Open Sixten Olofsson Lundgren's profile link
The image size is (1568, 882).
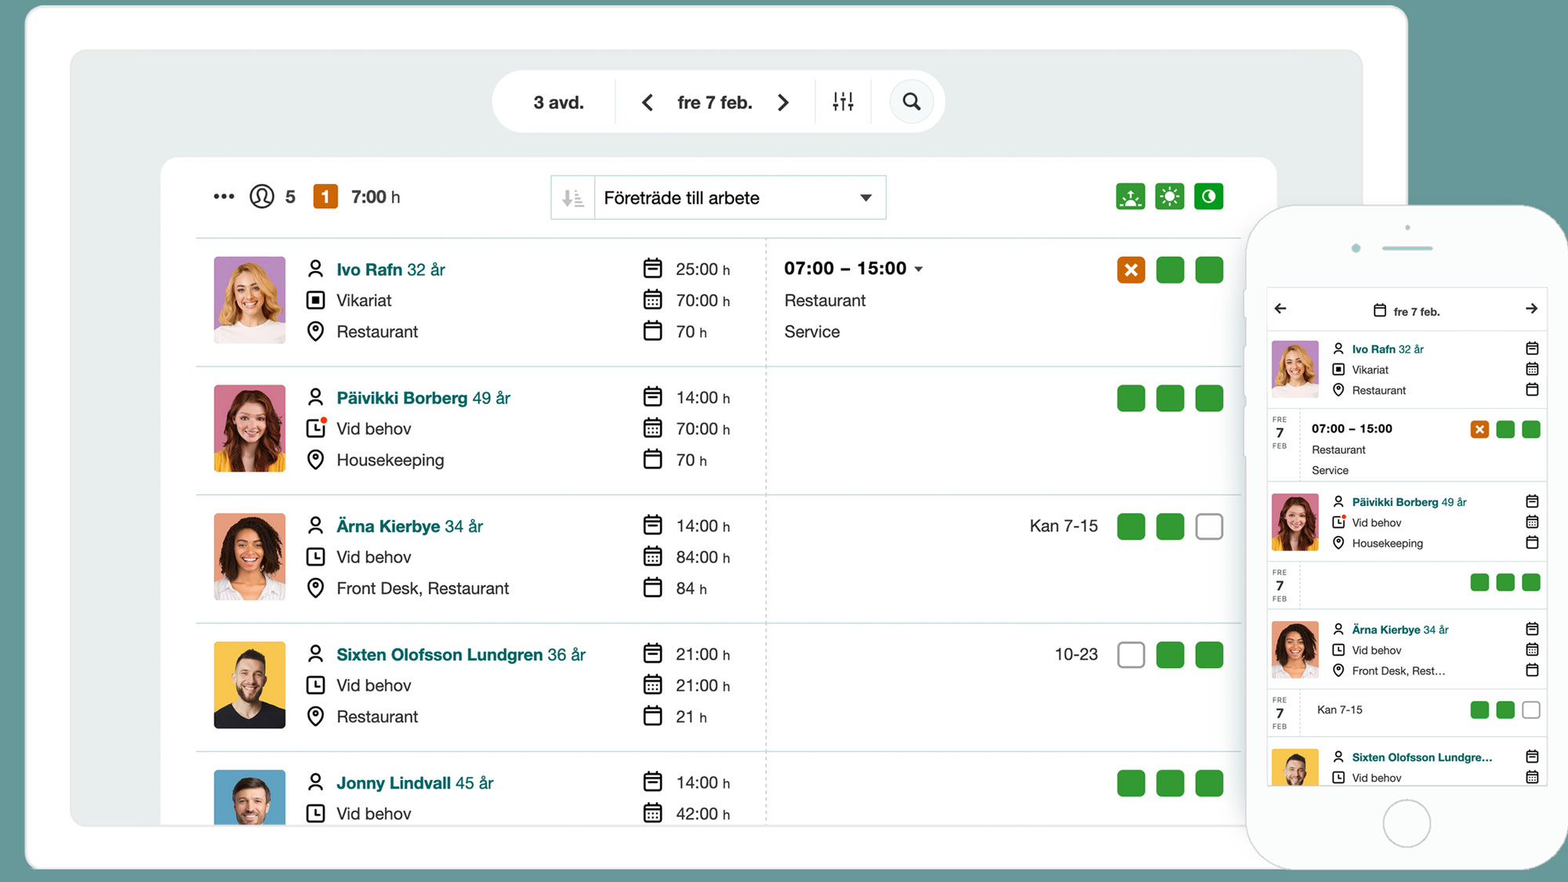[461, 655]
